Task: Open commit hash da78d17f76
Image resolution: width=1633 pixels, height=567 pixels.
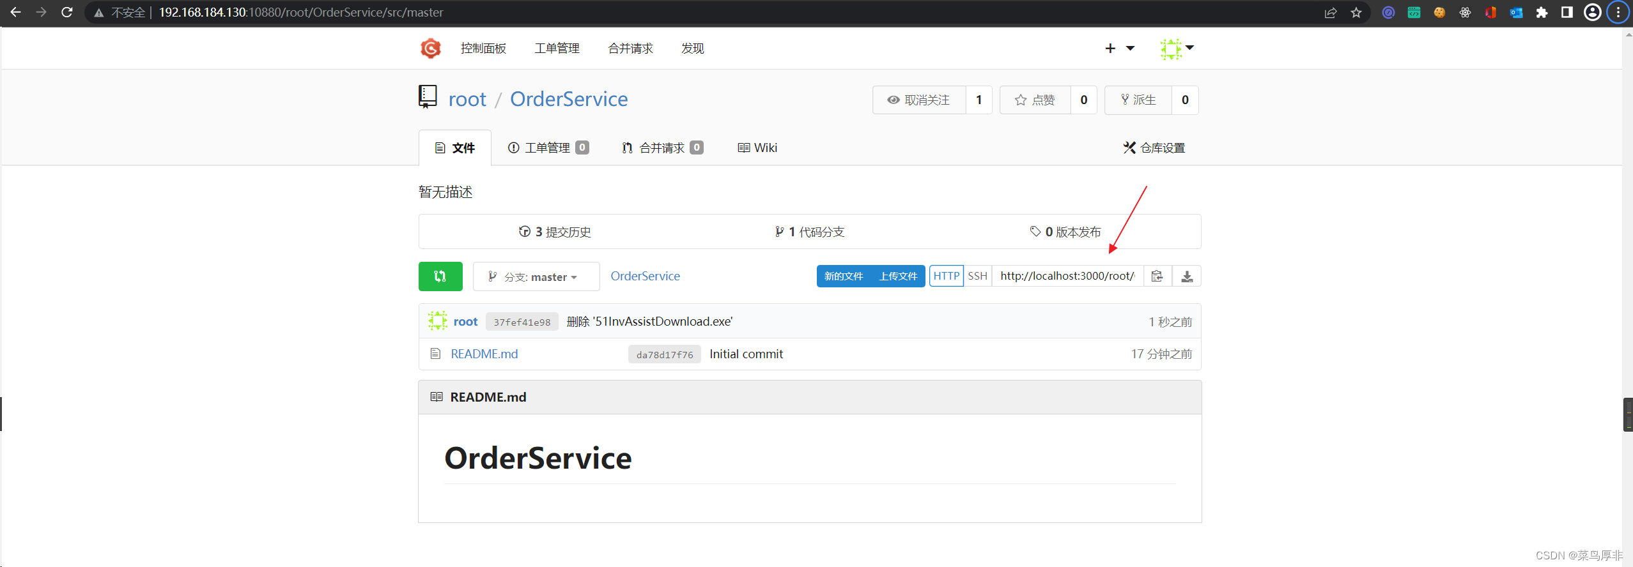Action: coord(665,354)
